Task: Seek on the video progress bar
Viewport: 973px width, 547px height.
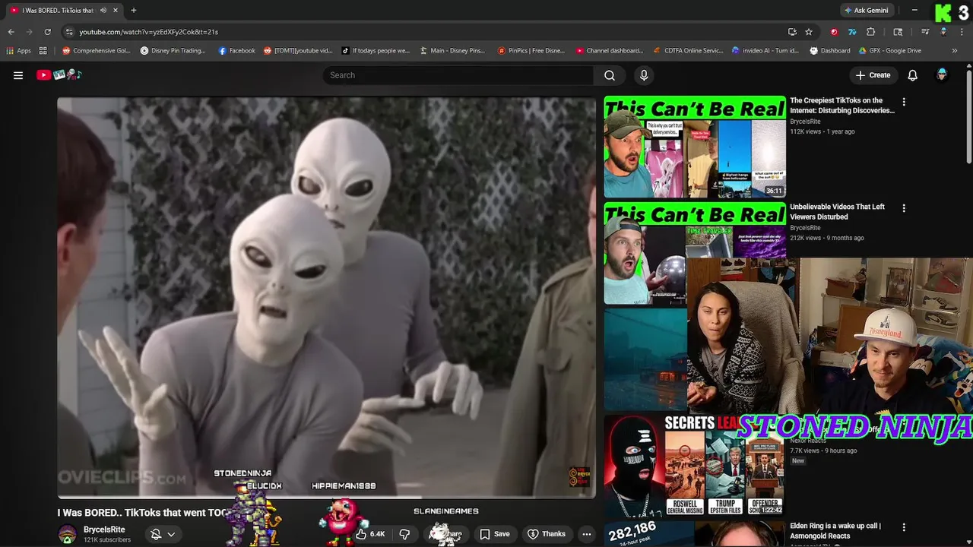Action: click(x=327, y=498)
